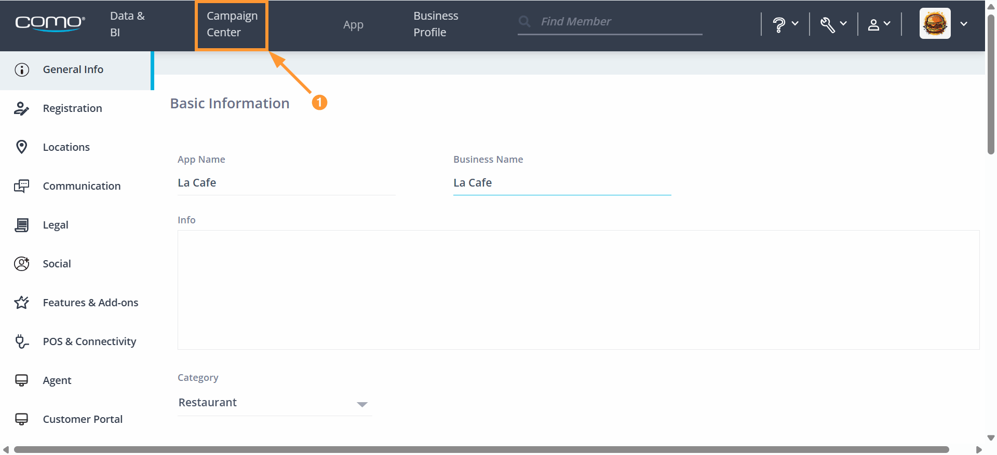The width and height of the screenshot is (997, 455).
Task: Click the Locations pin icon
Action: click(22, 147)
